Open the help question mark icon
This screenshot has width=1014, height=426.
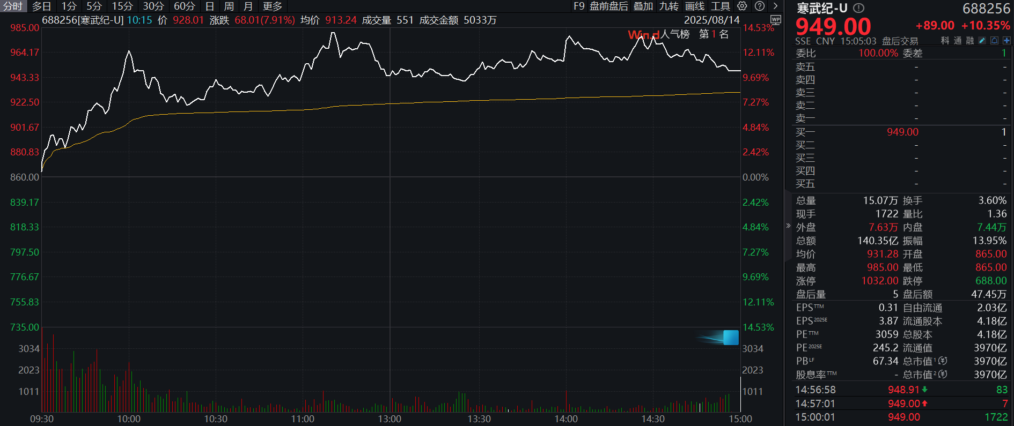(x=760, y=6)
